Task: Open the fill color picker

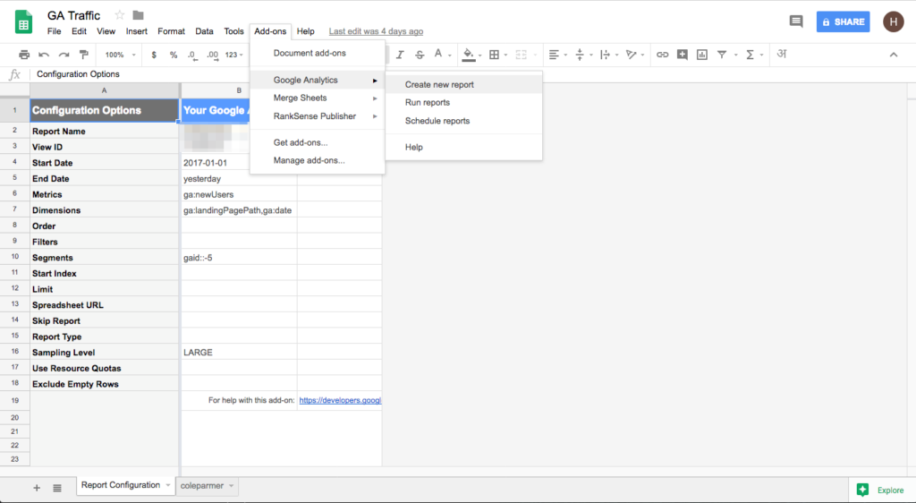Action: pos(469,55)
